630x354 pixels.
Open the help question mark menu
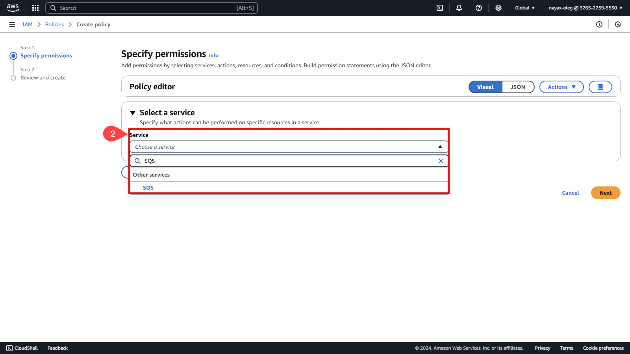(x=479, y=8)
